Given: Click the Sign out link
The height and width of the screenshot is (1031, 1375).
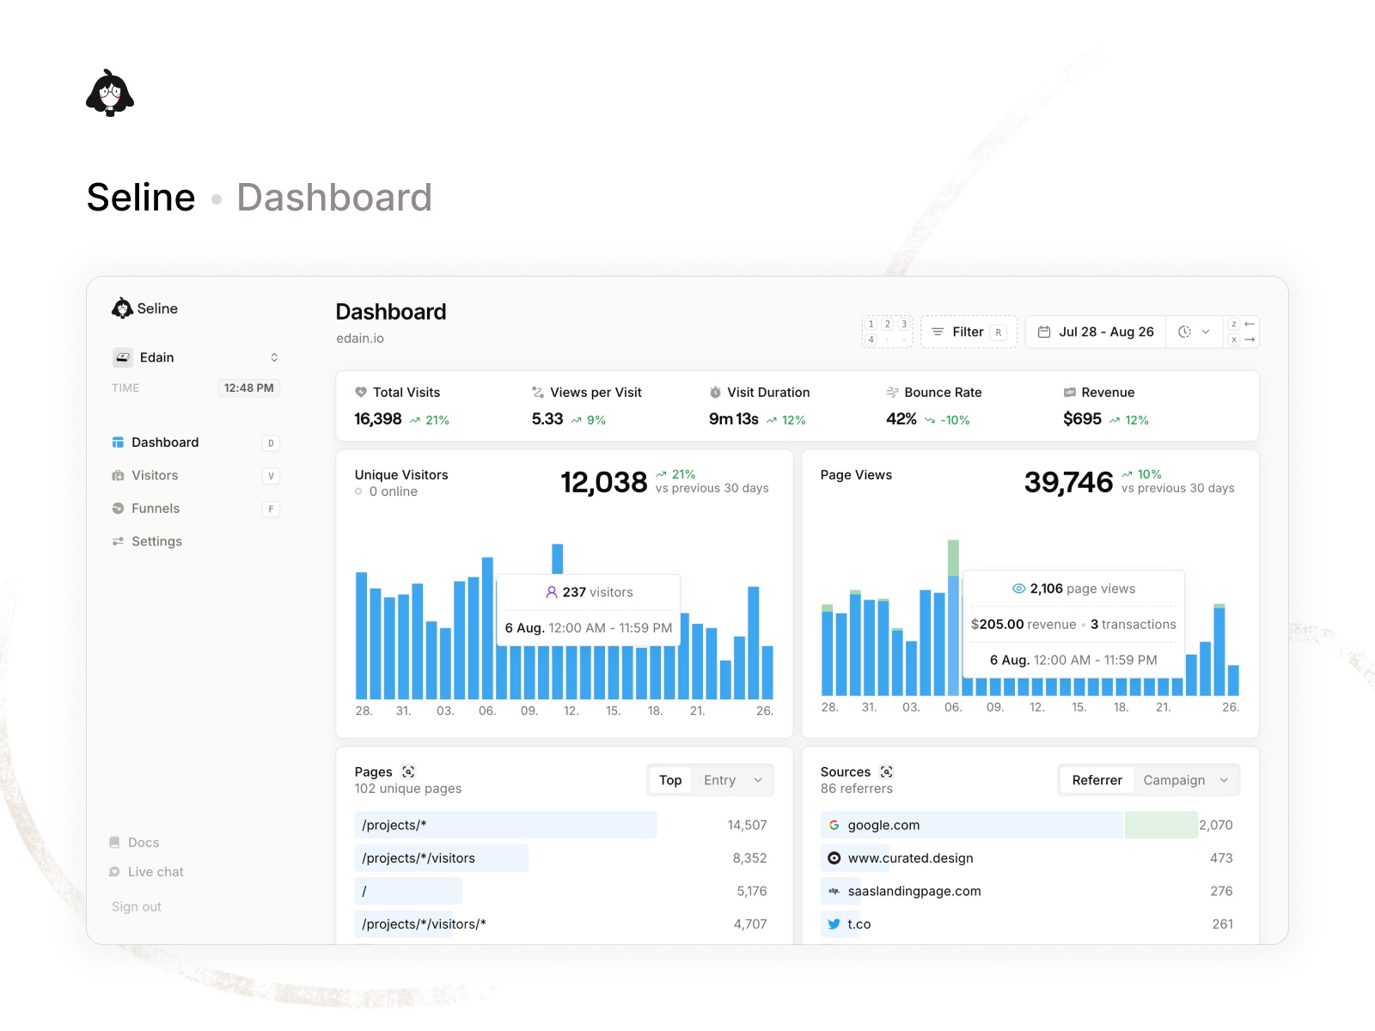Looking at the screenshot, I should pyautogui.click(x=136, y=906).
